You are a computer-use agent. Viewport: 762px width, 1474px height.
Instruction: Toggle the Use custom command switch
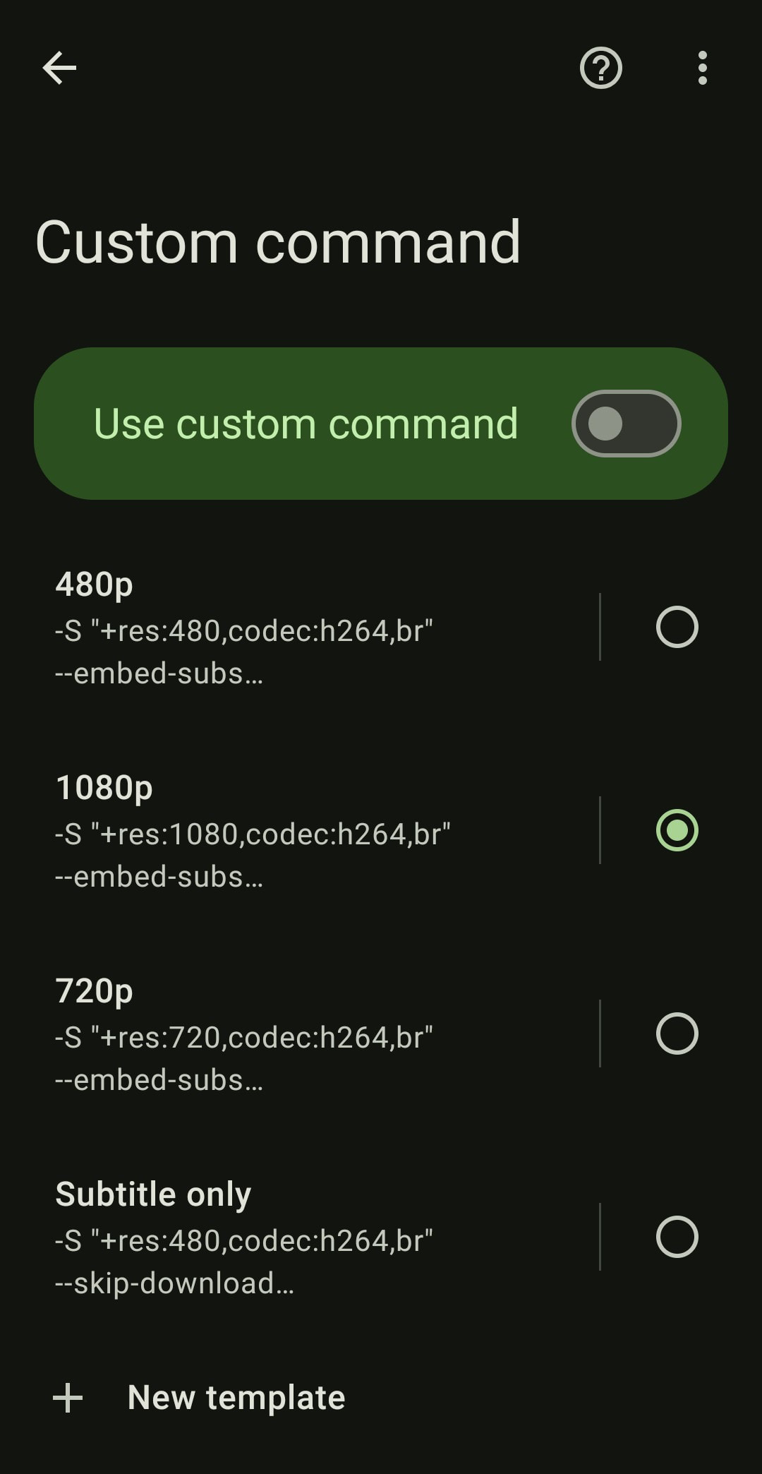pos(627,424)
